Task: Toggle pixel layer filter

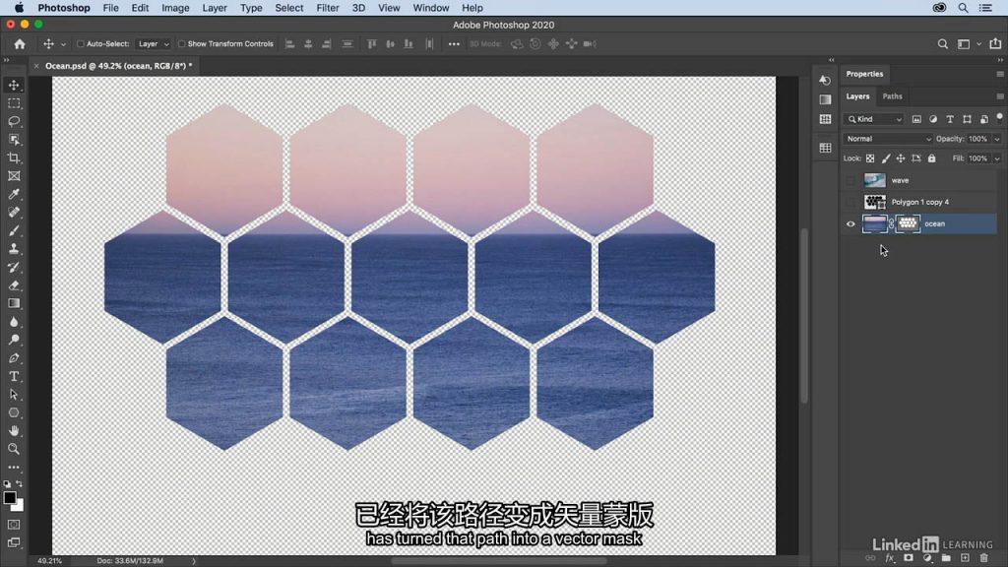Action: [916, 119]
